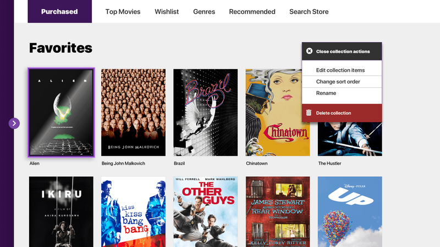440x247 pixels.
Task: Go to the Wishlist tab
Action: 167,12
